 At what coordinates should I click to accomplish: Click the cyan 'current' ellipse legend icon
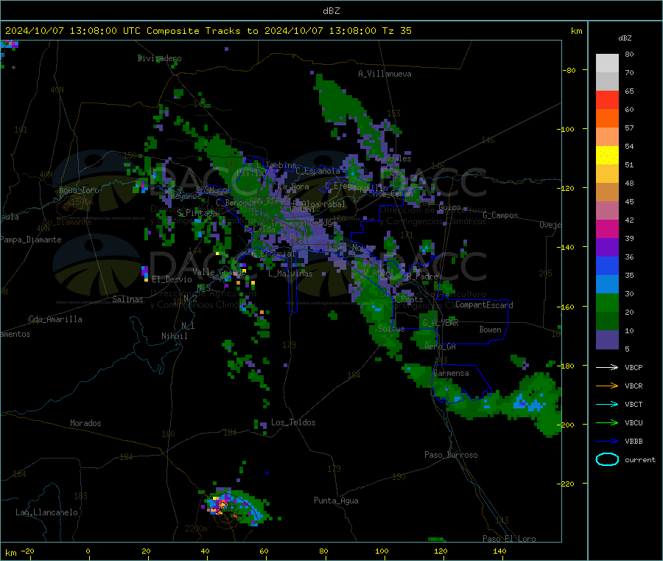pos(607,459)
